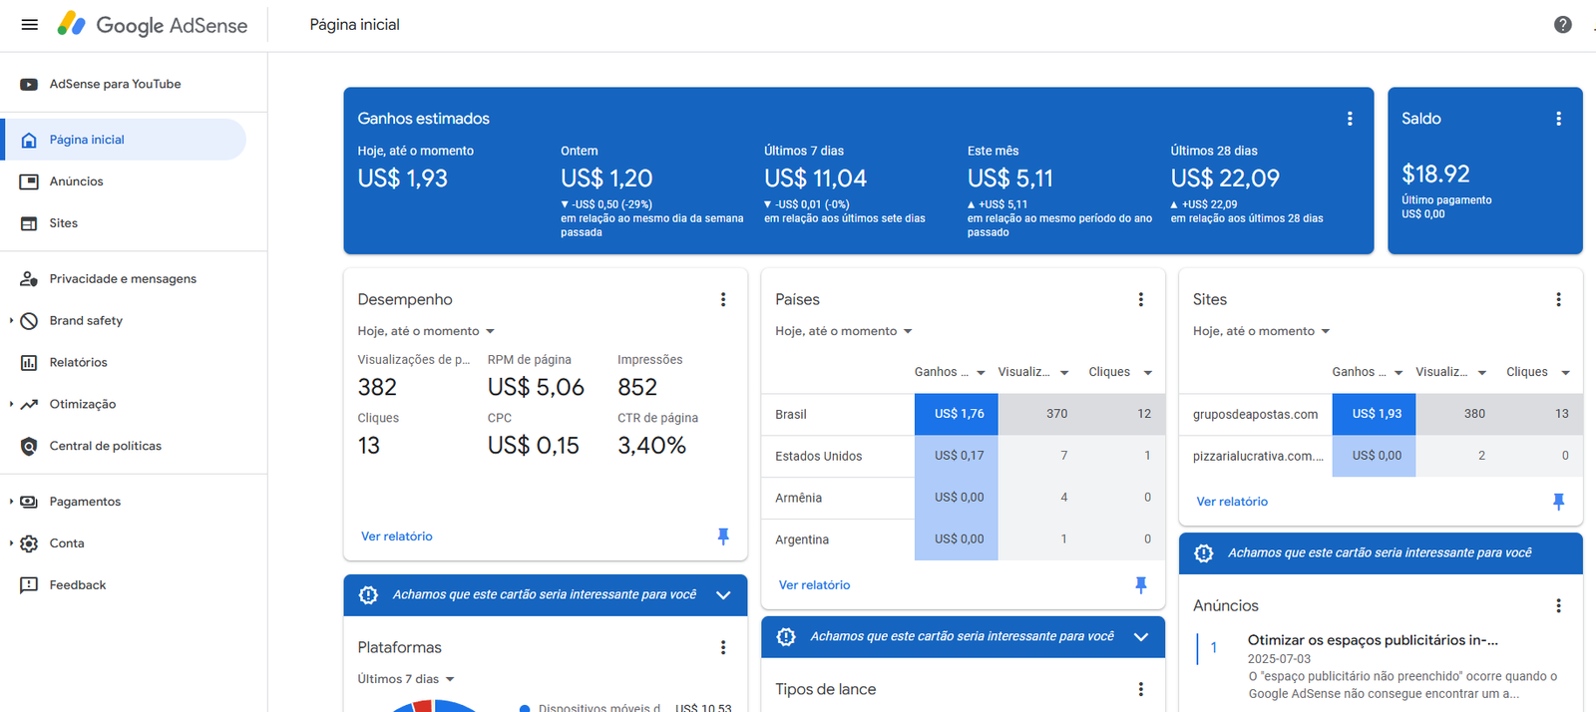Click the Página inicial home icon

click(29, 141)
